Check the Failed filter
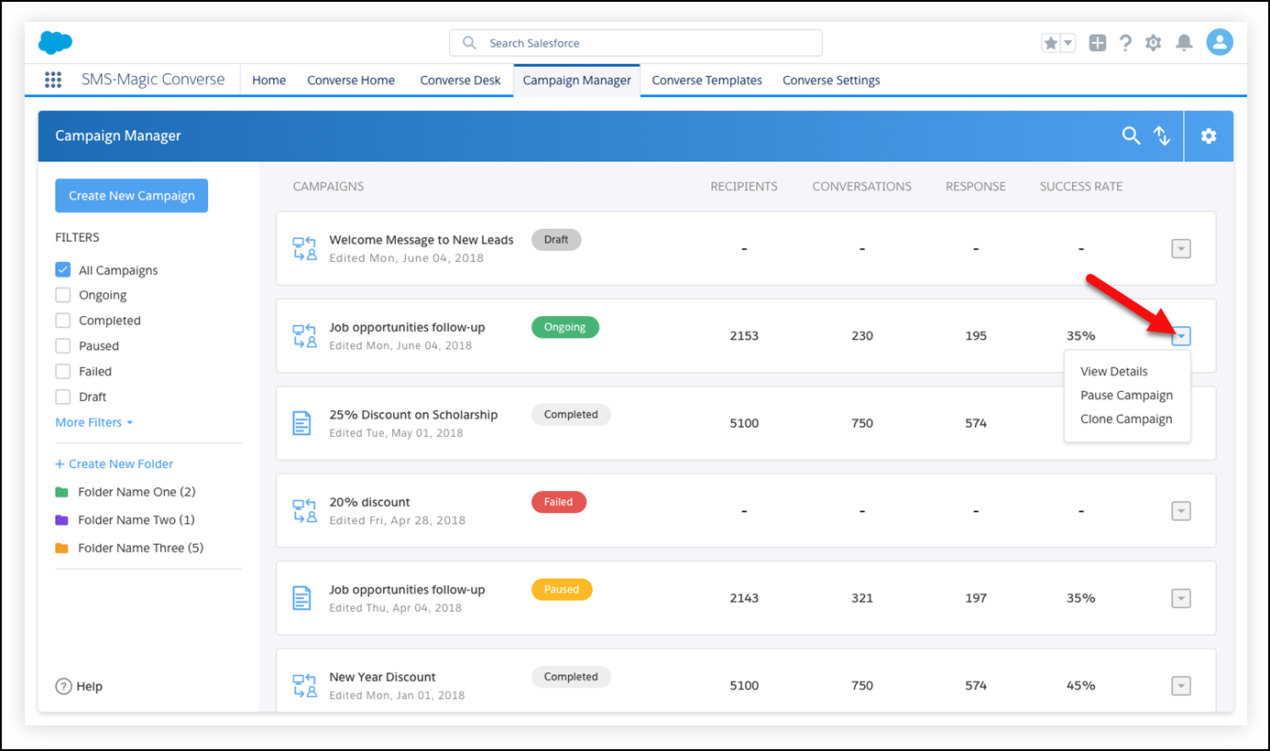 [x=63, y=371]
